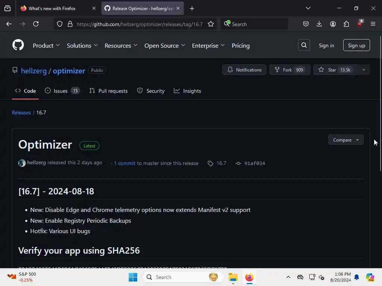Open Windows Start menu
The width and height of the screenshot is (382, 286).
(133, 277)
